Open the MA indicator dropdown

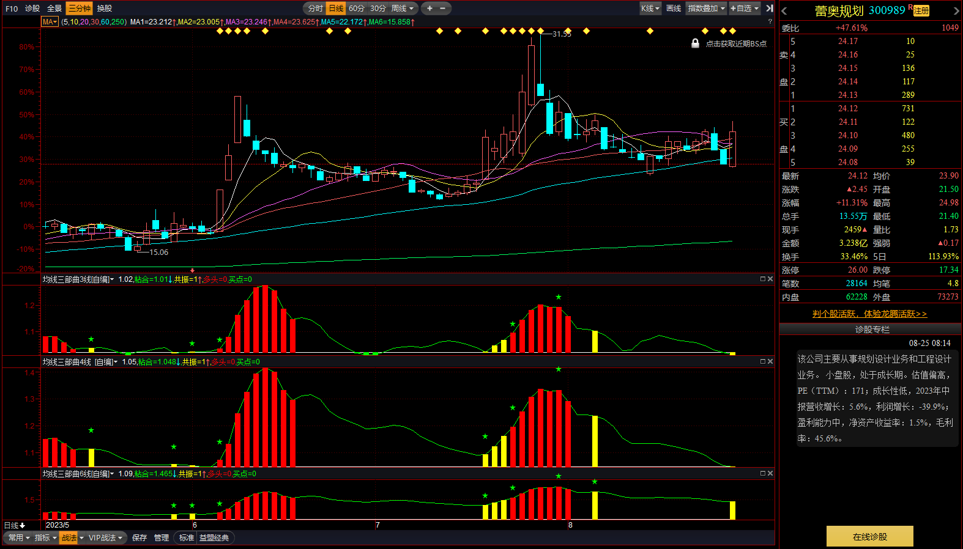pos(50,22)
